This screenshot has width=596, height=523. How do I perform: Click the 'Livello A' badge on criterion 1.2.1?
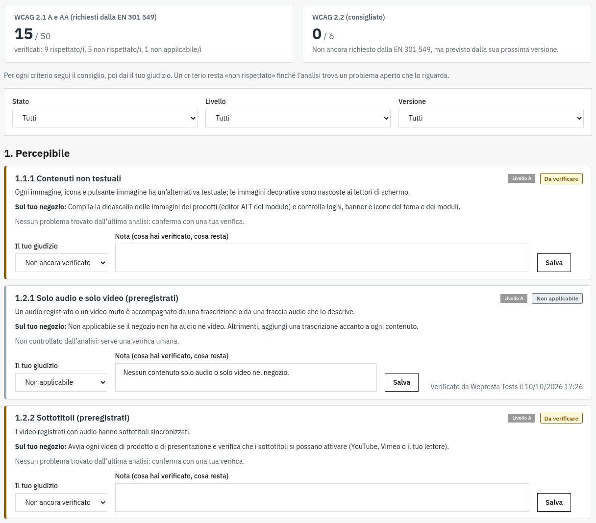(514, 298)
